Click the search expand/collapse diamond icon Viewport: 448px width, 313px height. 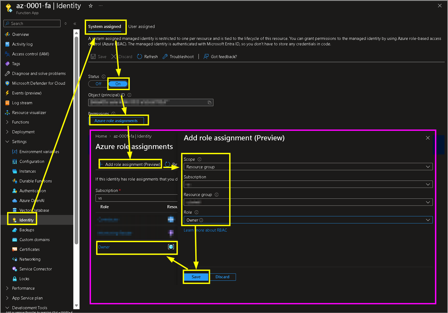point(66,23)
